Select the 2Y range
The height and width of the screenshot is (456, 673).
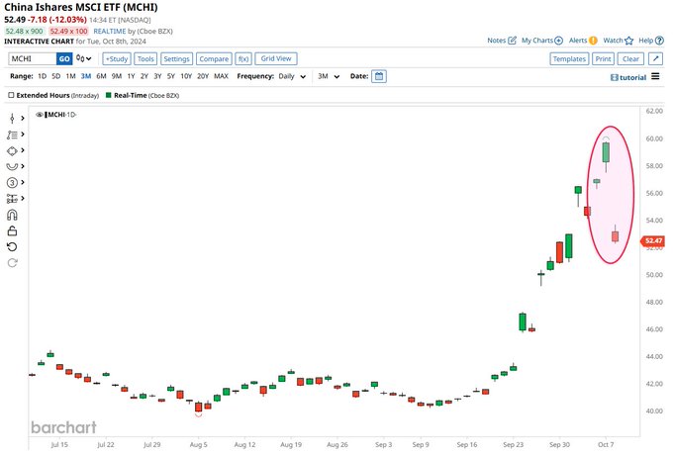pyautogui.click(x=144, y=76)
